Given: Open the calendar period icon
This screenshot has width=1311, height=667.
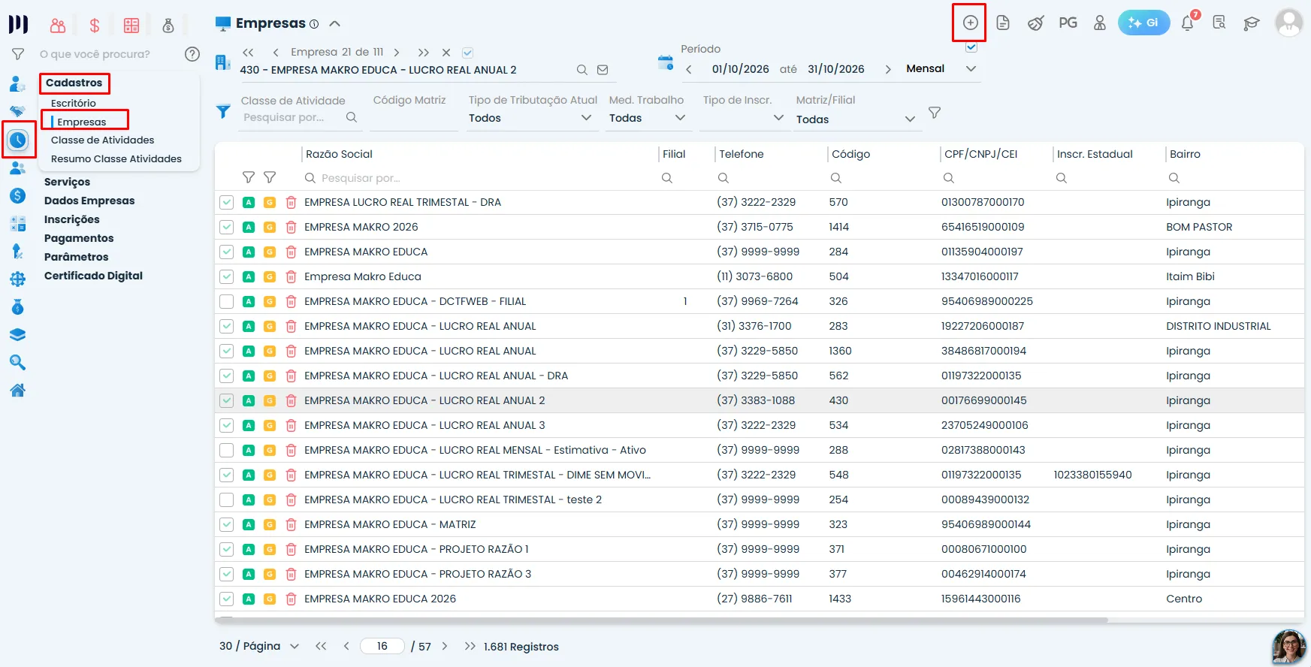Looking at the screenshot, I should [665, 62].
